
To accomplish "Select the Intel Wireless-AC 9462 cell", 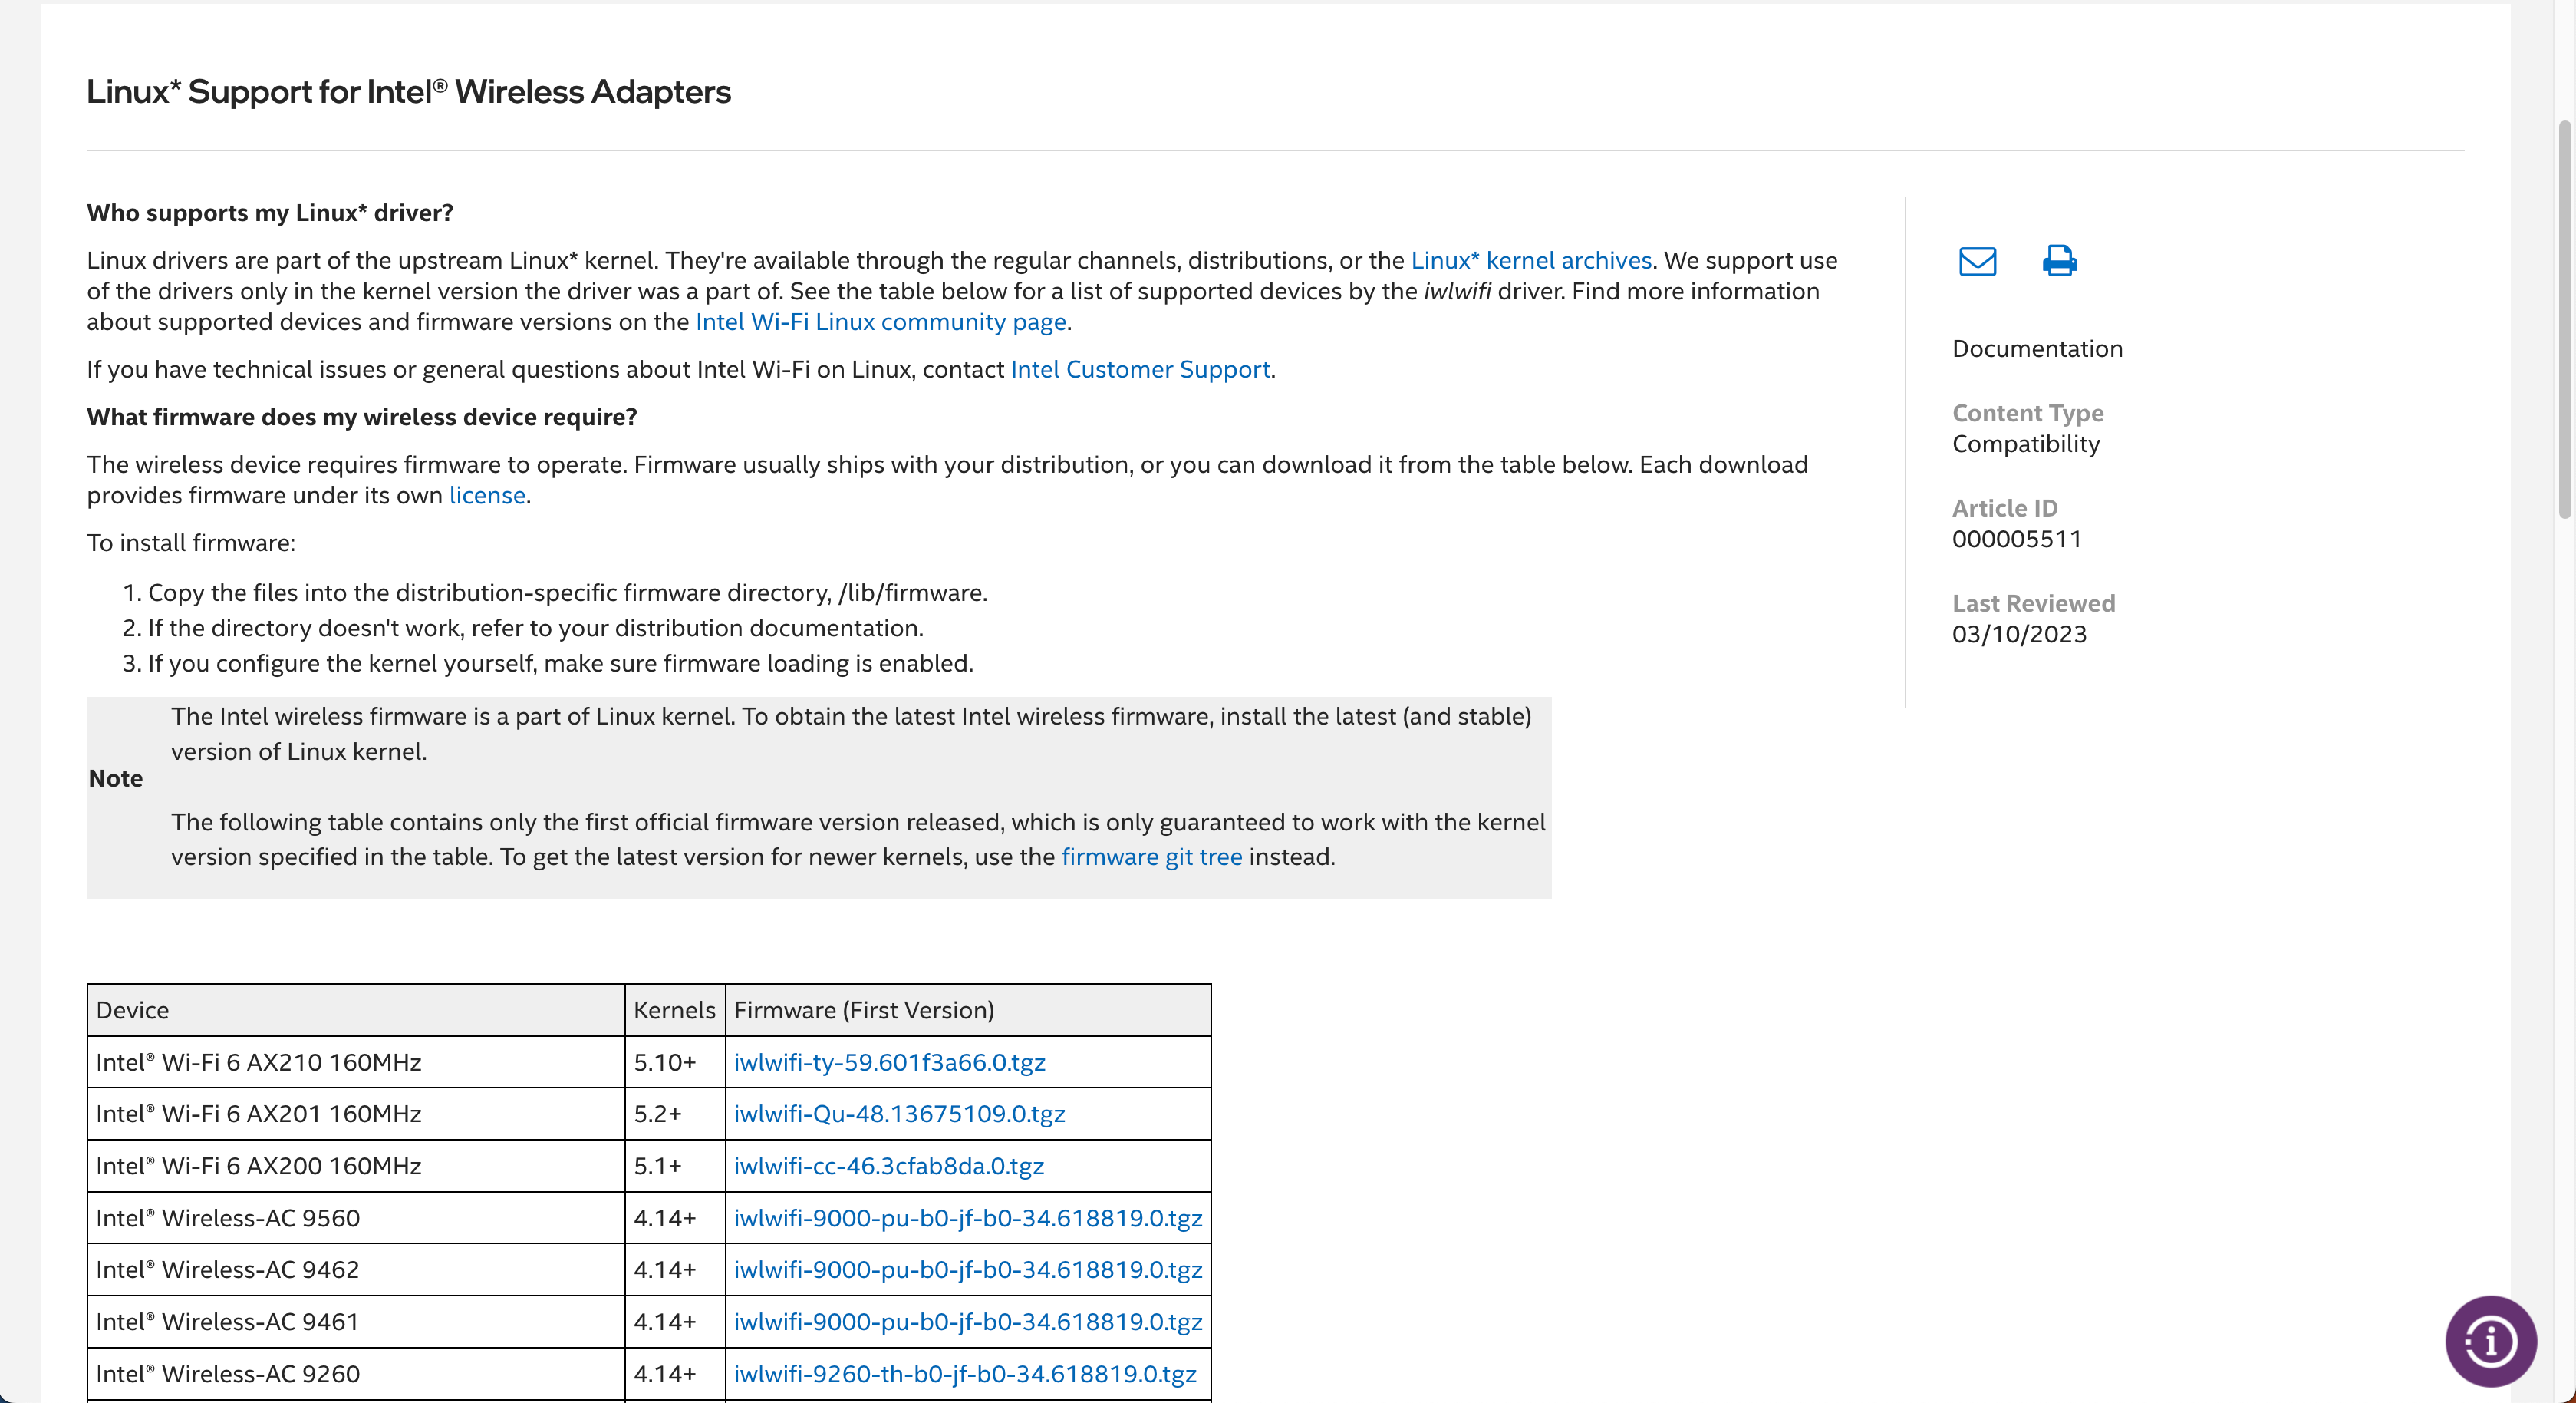I will pyautogui.click(x=356, y=1269).
